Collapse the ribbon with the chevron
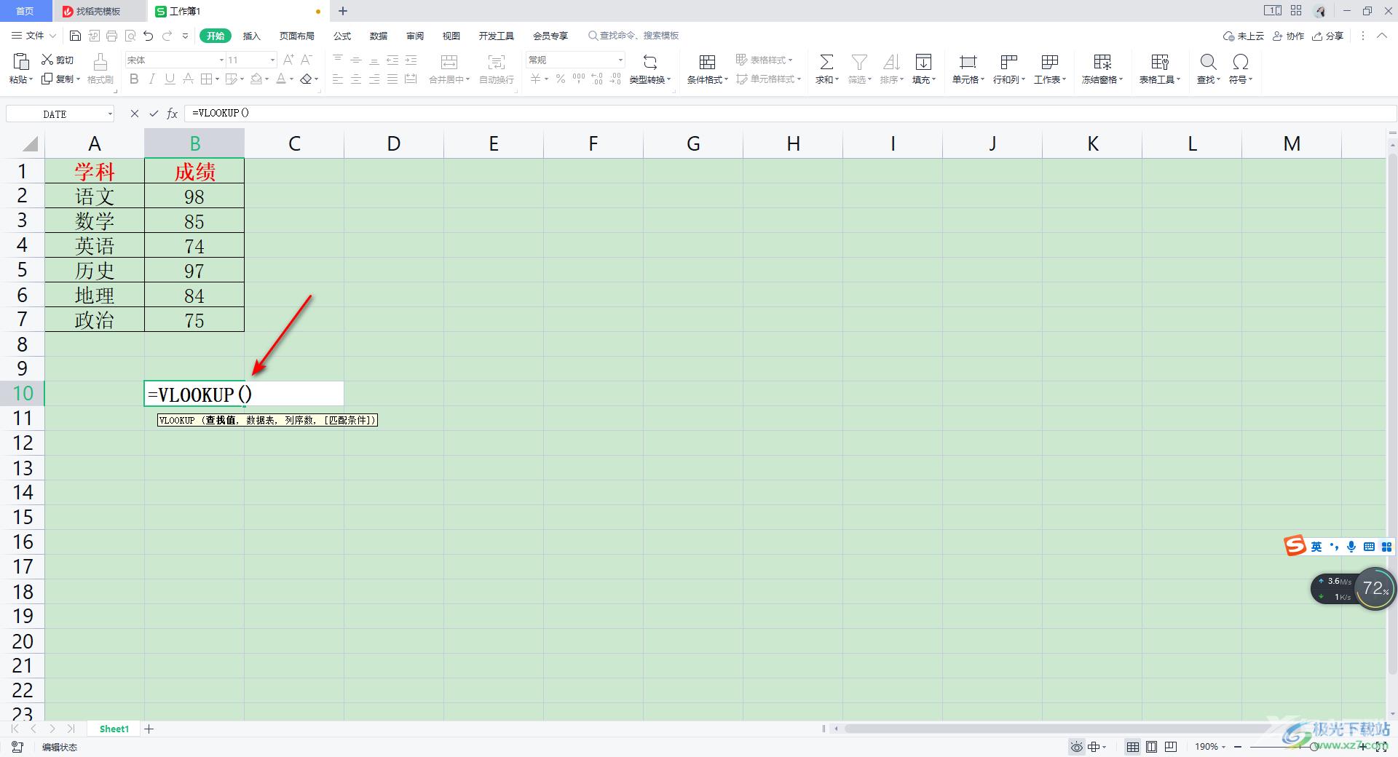The height and width of the screenshot is (757, 1398). (x=1382, y=36)
